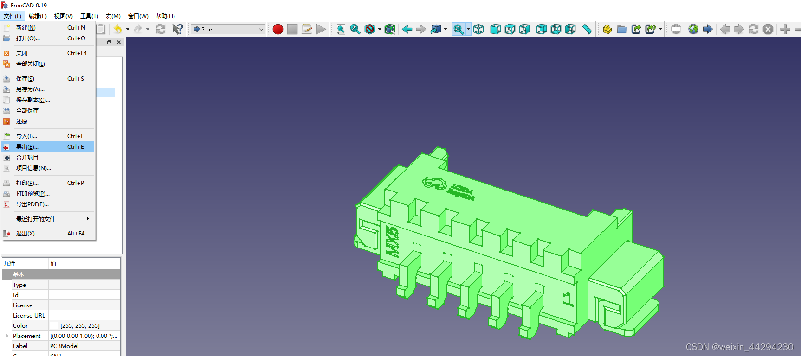Open the draw style dropdown arrow
Screen dimensions: 801x356
coord(380,29)
